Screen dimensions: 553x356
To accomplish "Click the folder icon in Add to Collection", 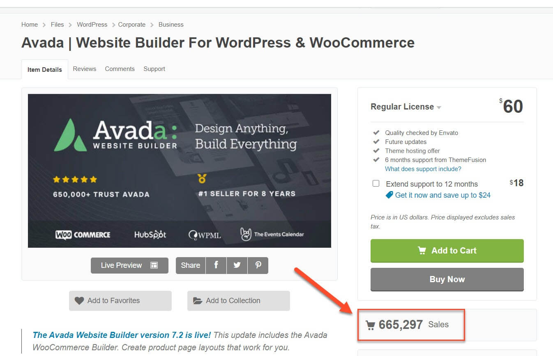I will (x=198, y=301).
